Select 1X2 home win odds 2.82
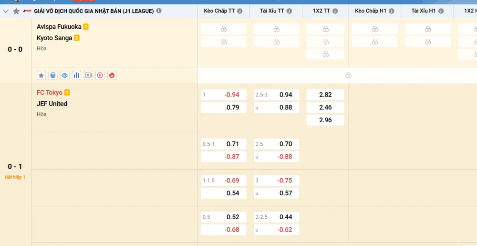Viewport: 477px width, 246px height. pyautogui.click(x=325, y=95)
